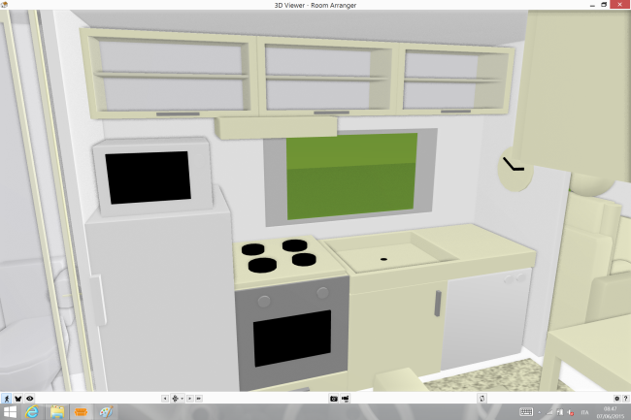Open Paint app from taskbar
This screenshot has height=420, width=631.
click(106, 412)
